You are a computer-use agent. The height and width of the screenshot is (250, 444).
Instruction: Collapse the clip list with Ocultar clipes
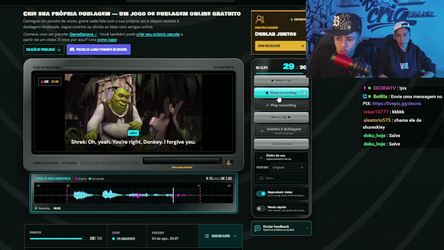220,236
